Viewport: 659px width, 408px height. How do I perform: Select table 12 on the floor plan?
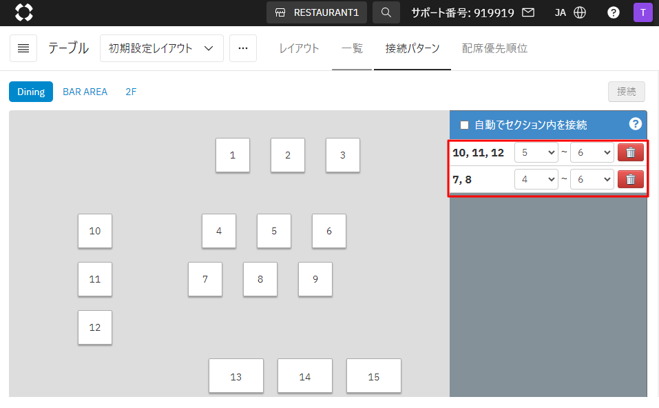94,327
